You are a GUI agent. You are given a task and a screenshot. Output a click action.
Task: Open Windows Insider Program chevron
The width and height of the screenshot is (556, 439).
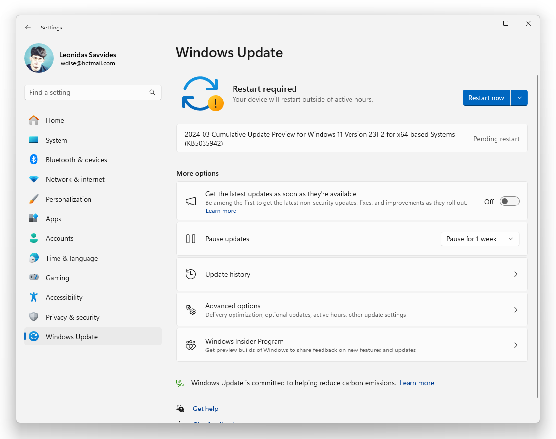coord(516,345)
